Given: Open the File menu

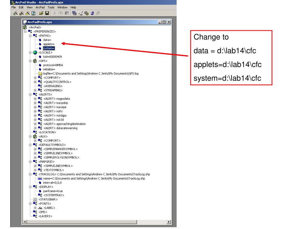Looking at the screenshot, I should pos(14,7).
